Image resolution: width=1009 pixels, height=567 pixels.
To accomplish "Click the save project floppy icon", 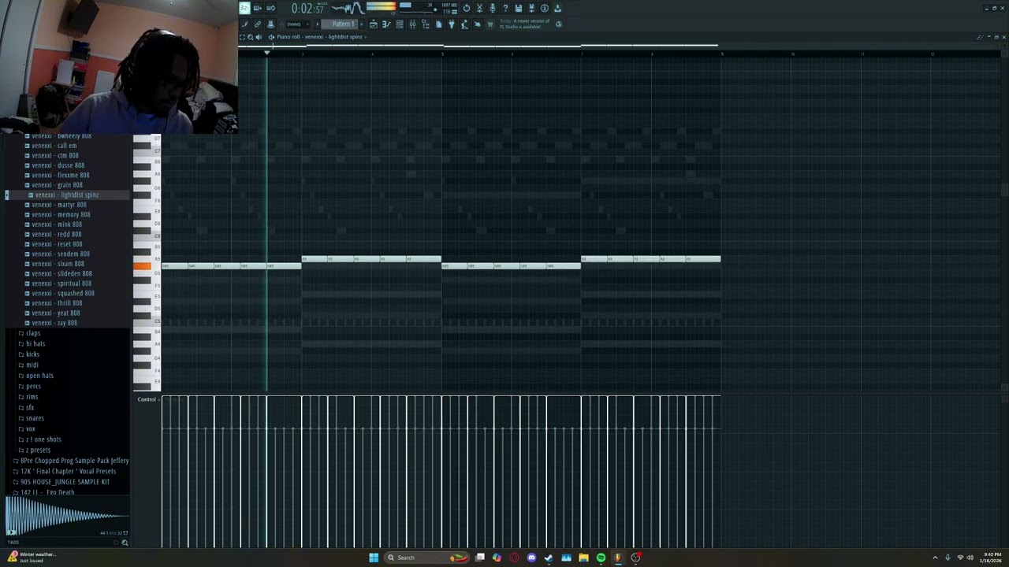I will coord(518,8).
